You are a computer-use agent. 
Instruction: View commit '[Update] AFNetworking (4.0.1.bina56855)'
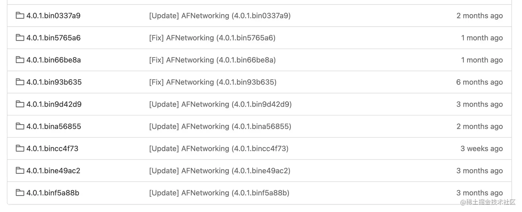(x=220, y=126)
